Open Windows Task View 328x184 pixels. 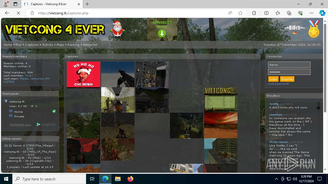(x=92, y=179)
